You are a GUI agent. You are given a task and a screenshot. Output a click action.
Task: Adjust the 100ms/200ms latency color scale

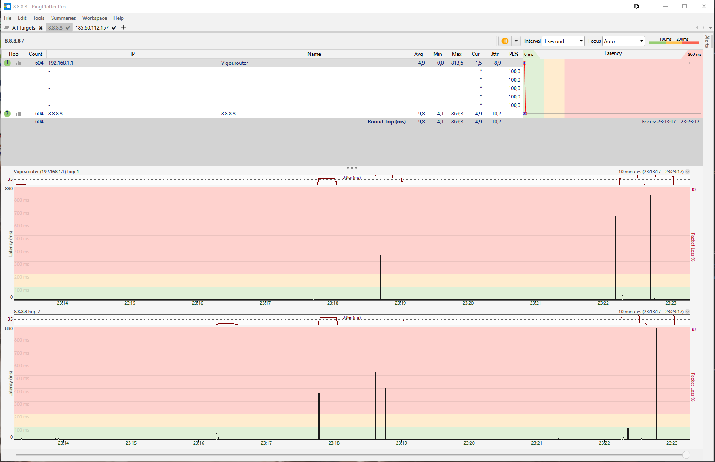point(674,41)
